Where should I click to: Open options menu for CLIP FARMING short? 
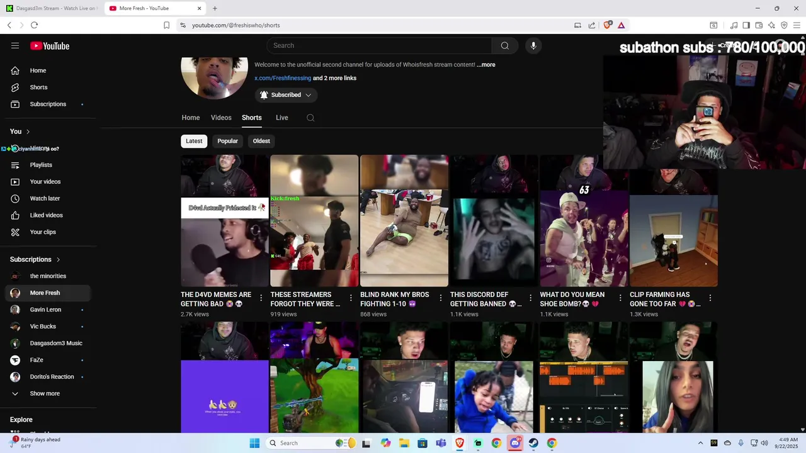(x=710, y=298)
